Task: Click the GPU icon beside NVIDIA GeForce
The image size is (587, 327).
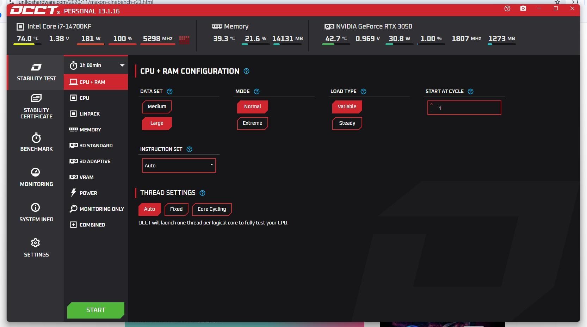Action: tap(329, 26)
